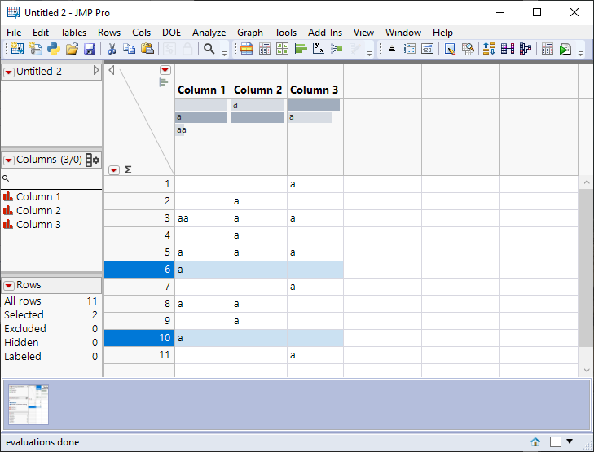Click the column info list icon

point(410,49)
